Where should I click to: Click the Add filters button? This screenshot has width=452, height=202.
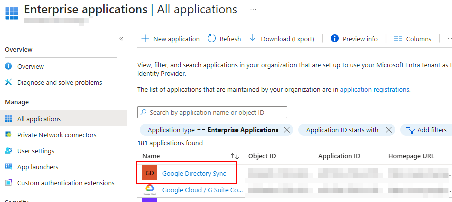[x=426, y=130]
